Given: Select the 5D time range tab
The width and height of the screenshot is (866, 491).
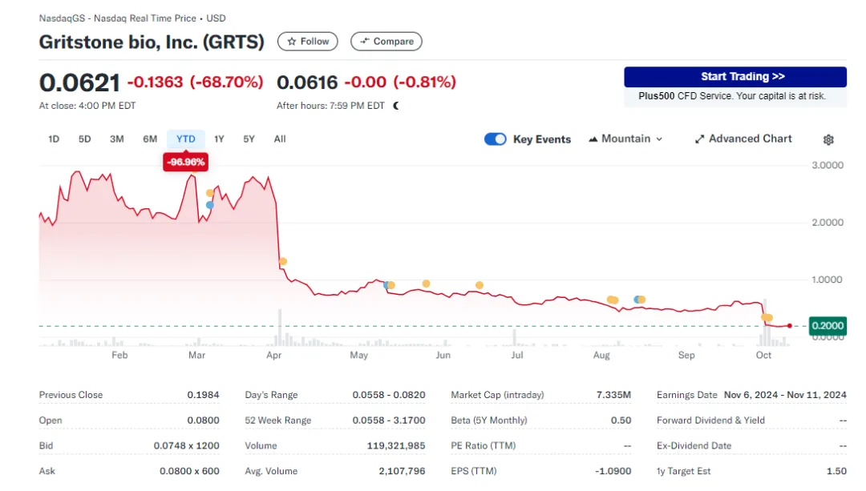Looking at the screenshot, I should (85, 139).
